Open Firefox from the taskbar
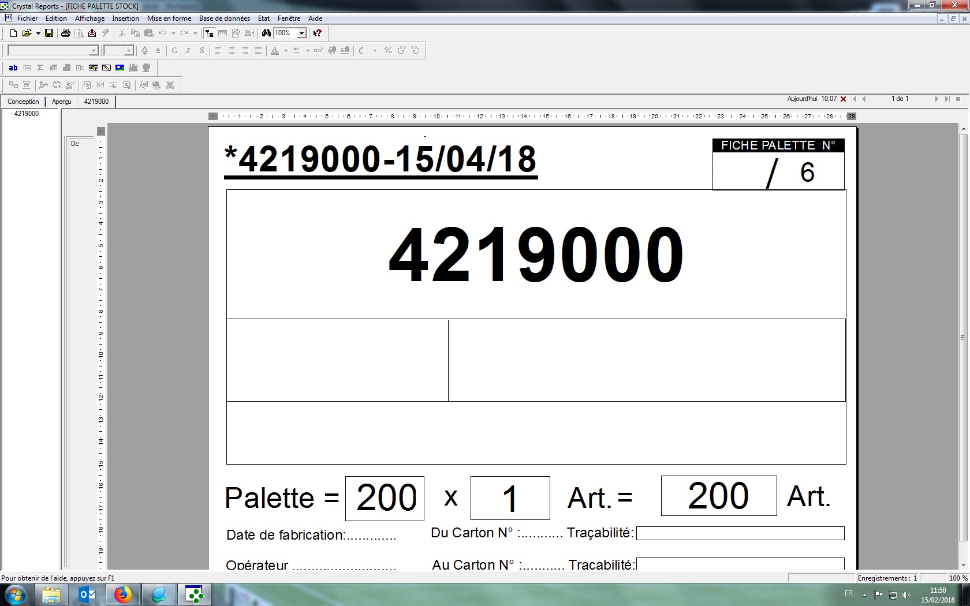 (122, 594)
